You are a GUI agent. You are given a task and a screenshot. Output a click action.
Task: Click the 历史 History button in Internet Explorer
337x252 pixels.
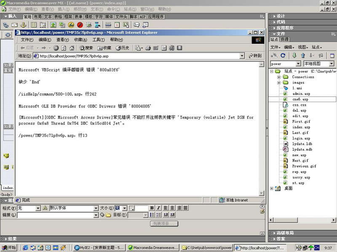123,48
